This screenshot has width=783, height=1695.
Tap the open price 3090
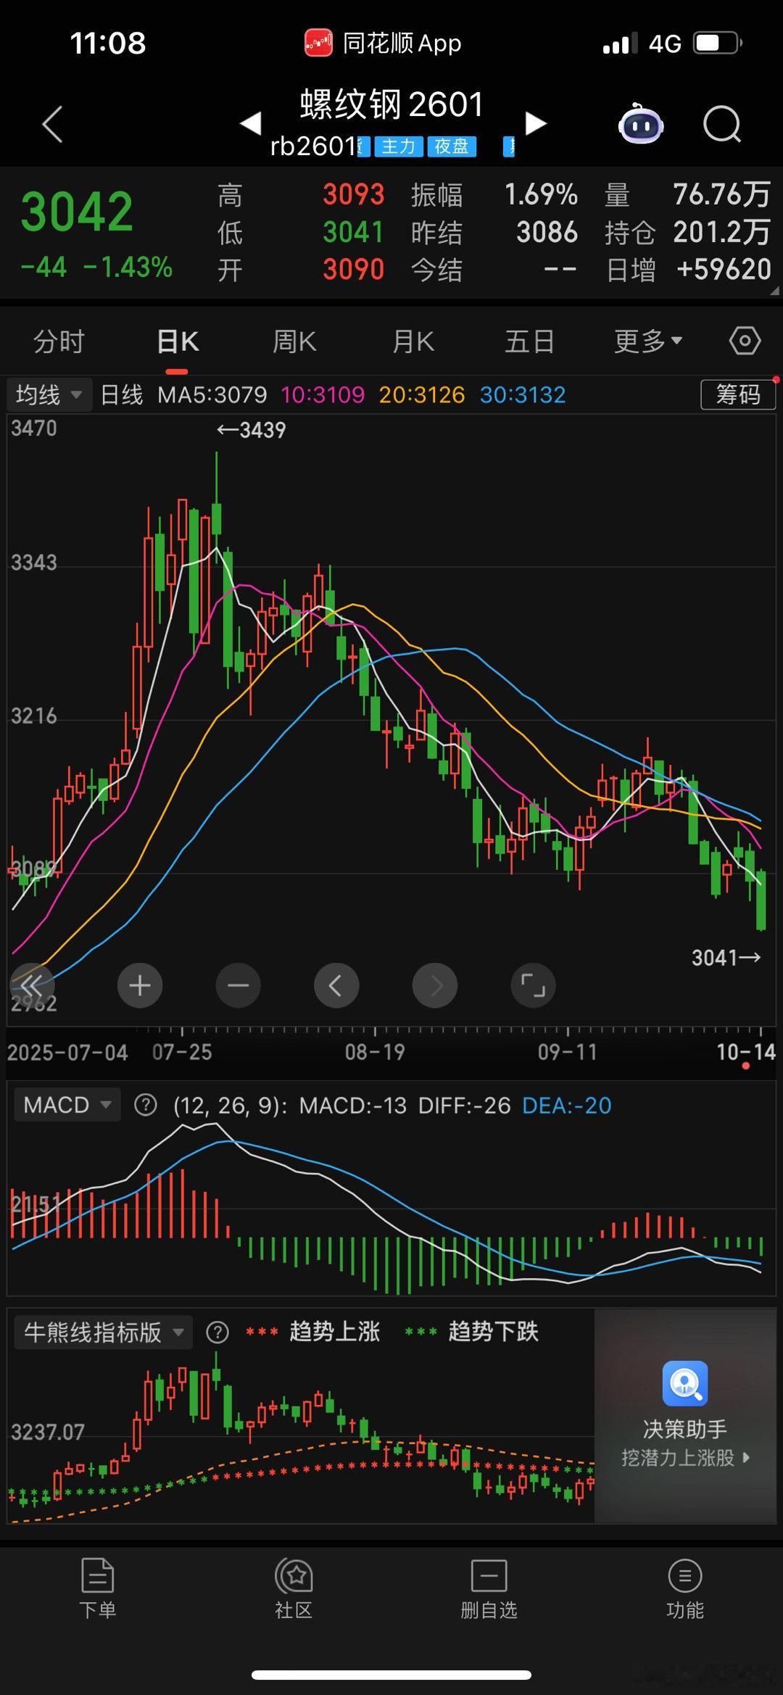pos(354,270)
